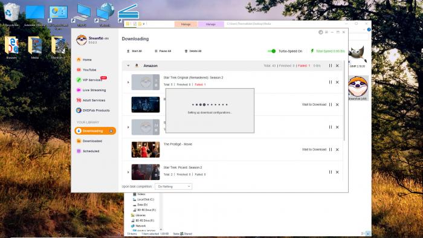This screenshot has height=238, width=423.
Task: Open the scanner desktop shortcut
Action: [128, 13]
